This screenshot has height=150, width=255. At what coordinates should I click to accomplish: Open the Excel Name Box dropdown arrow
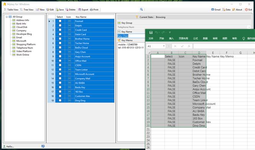click(x=164, y=46)
